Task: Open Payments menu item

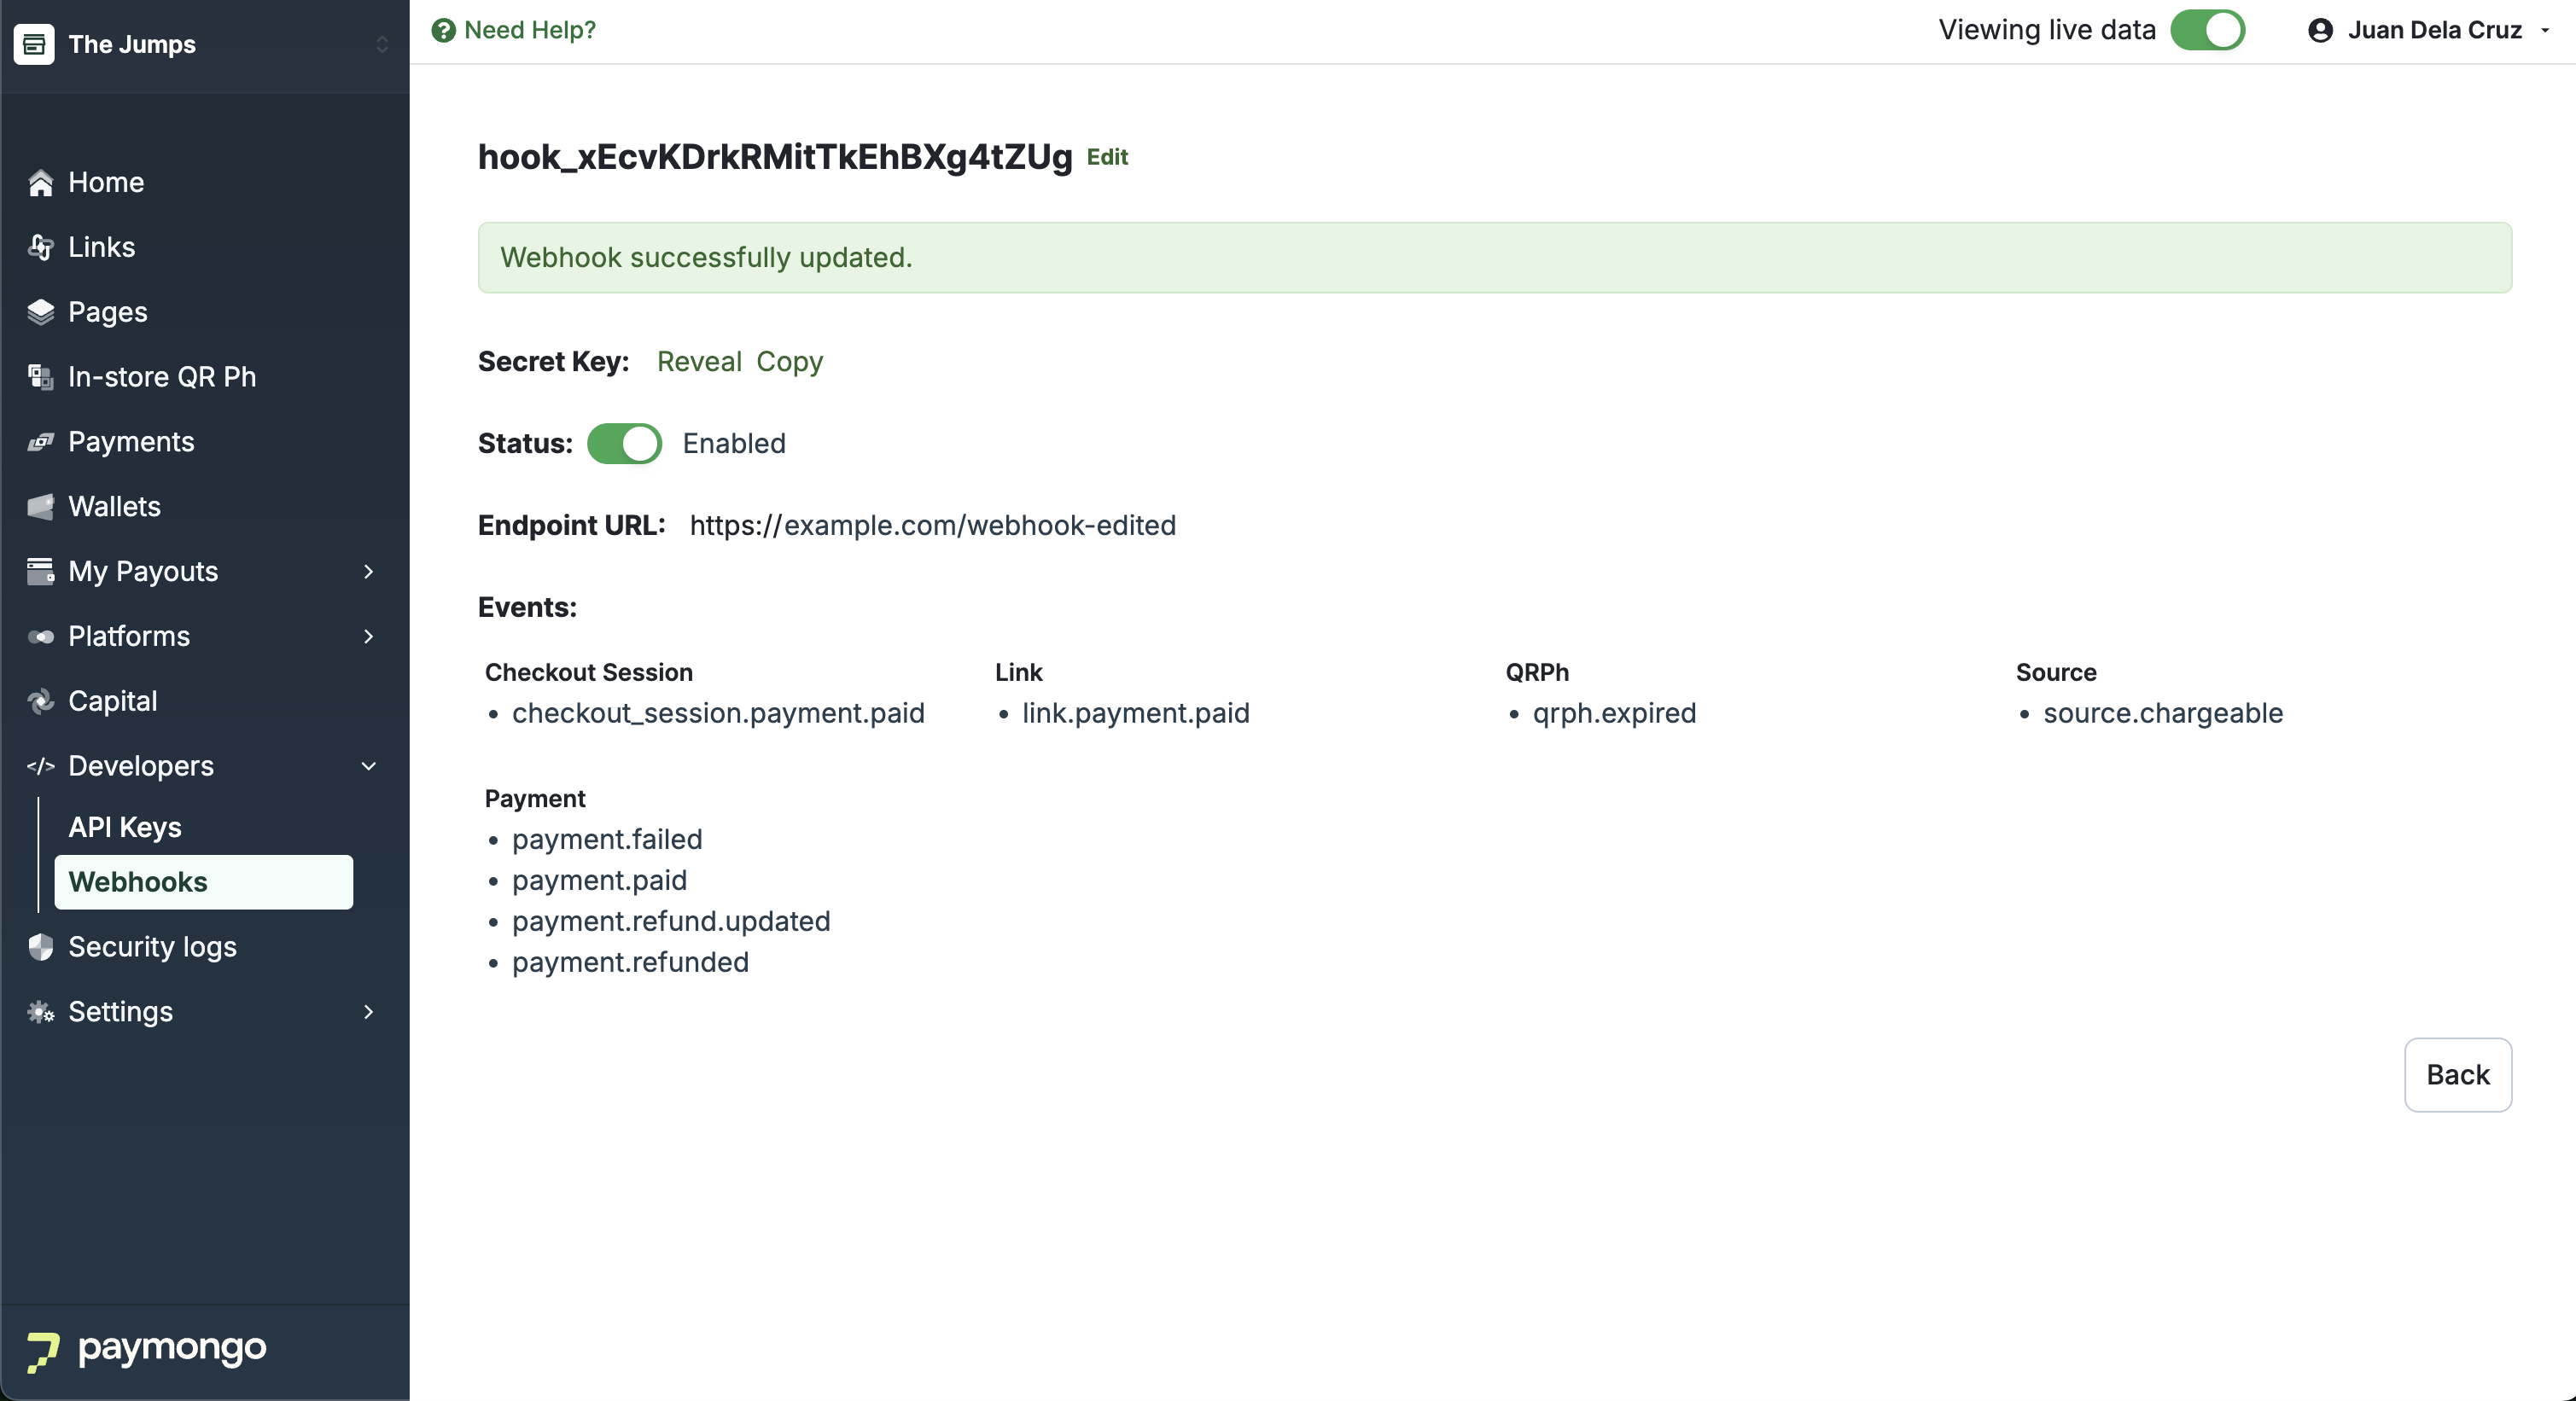Action: pos(131,442)
